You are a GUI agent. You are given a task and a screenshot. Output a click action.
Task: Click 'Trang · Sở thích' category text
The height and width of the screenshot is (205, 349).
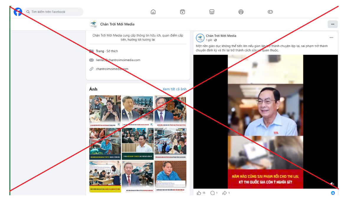(107, 51)
